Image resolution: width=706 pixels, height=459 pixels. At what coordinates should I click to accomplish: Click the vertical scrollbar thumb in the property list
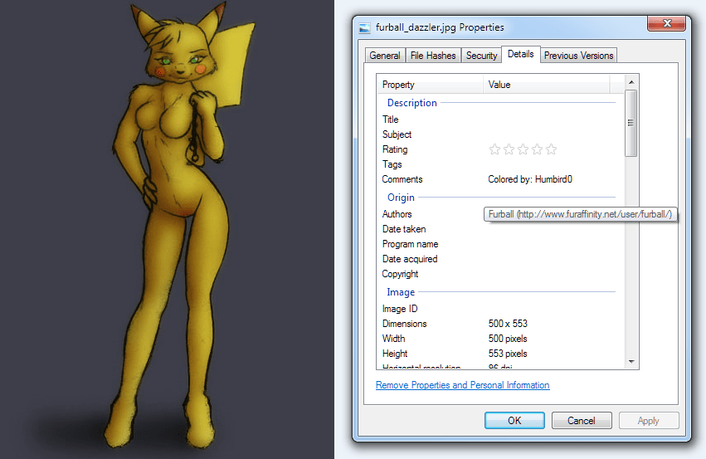pyautogui.click(x=631, y=123)
